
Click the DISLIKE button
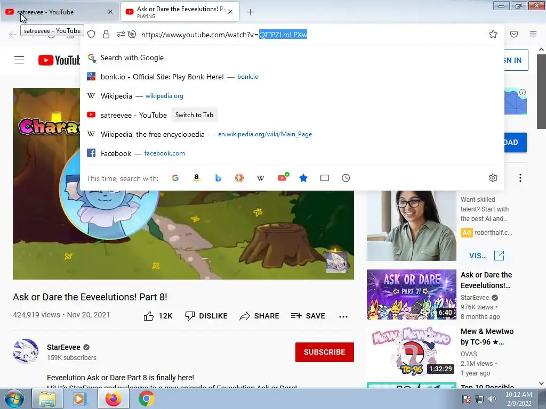coord(206,316)
